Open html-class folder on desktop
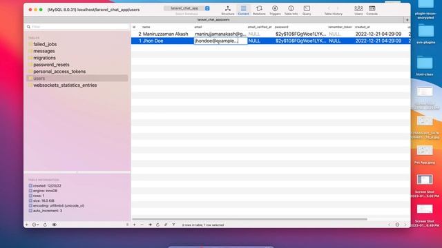 pyautogui.click(x=425, y=66)
